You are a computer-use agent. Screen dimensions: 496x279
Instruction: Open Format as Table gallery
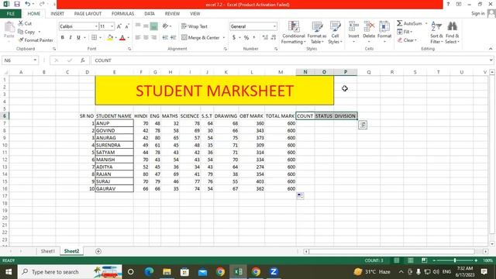317,33
